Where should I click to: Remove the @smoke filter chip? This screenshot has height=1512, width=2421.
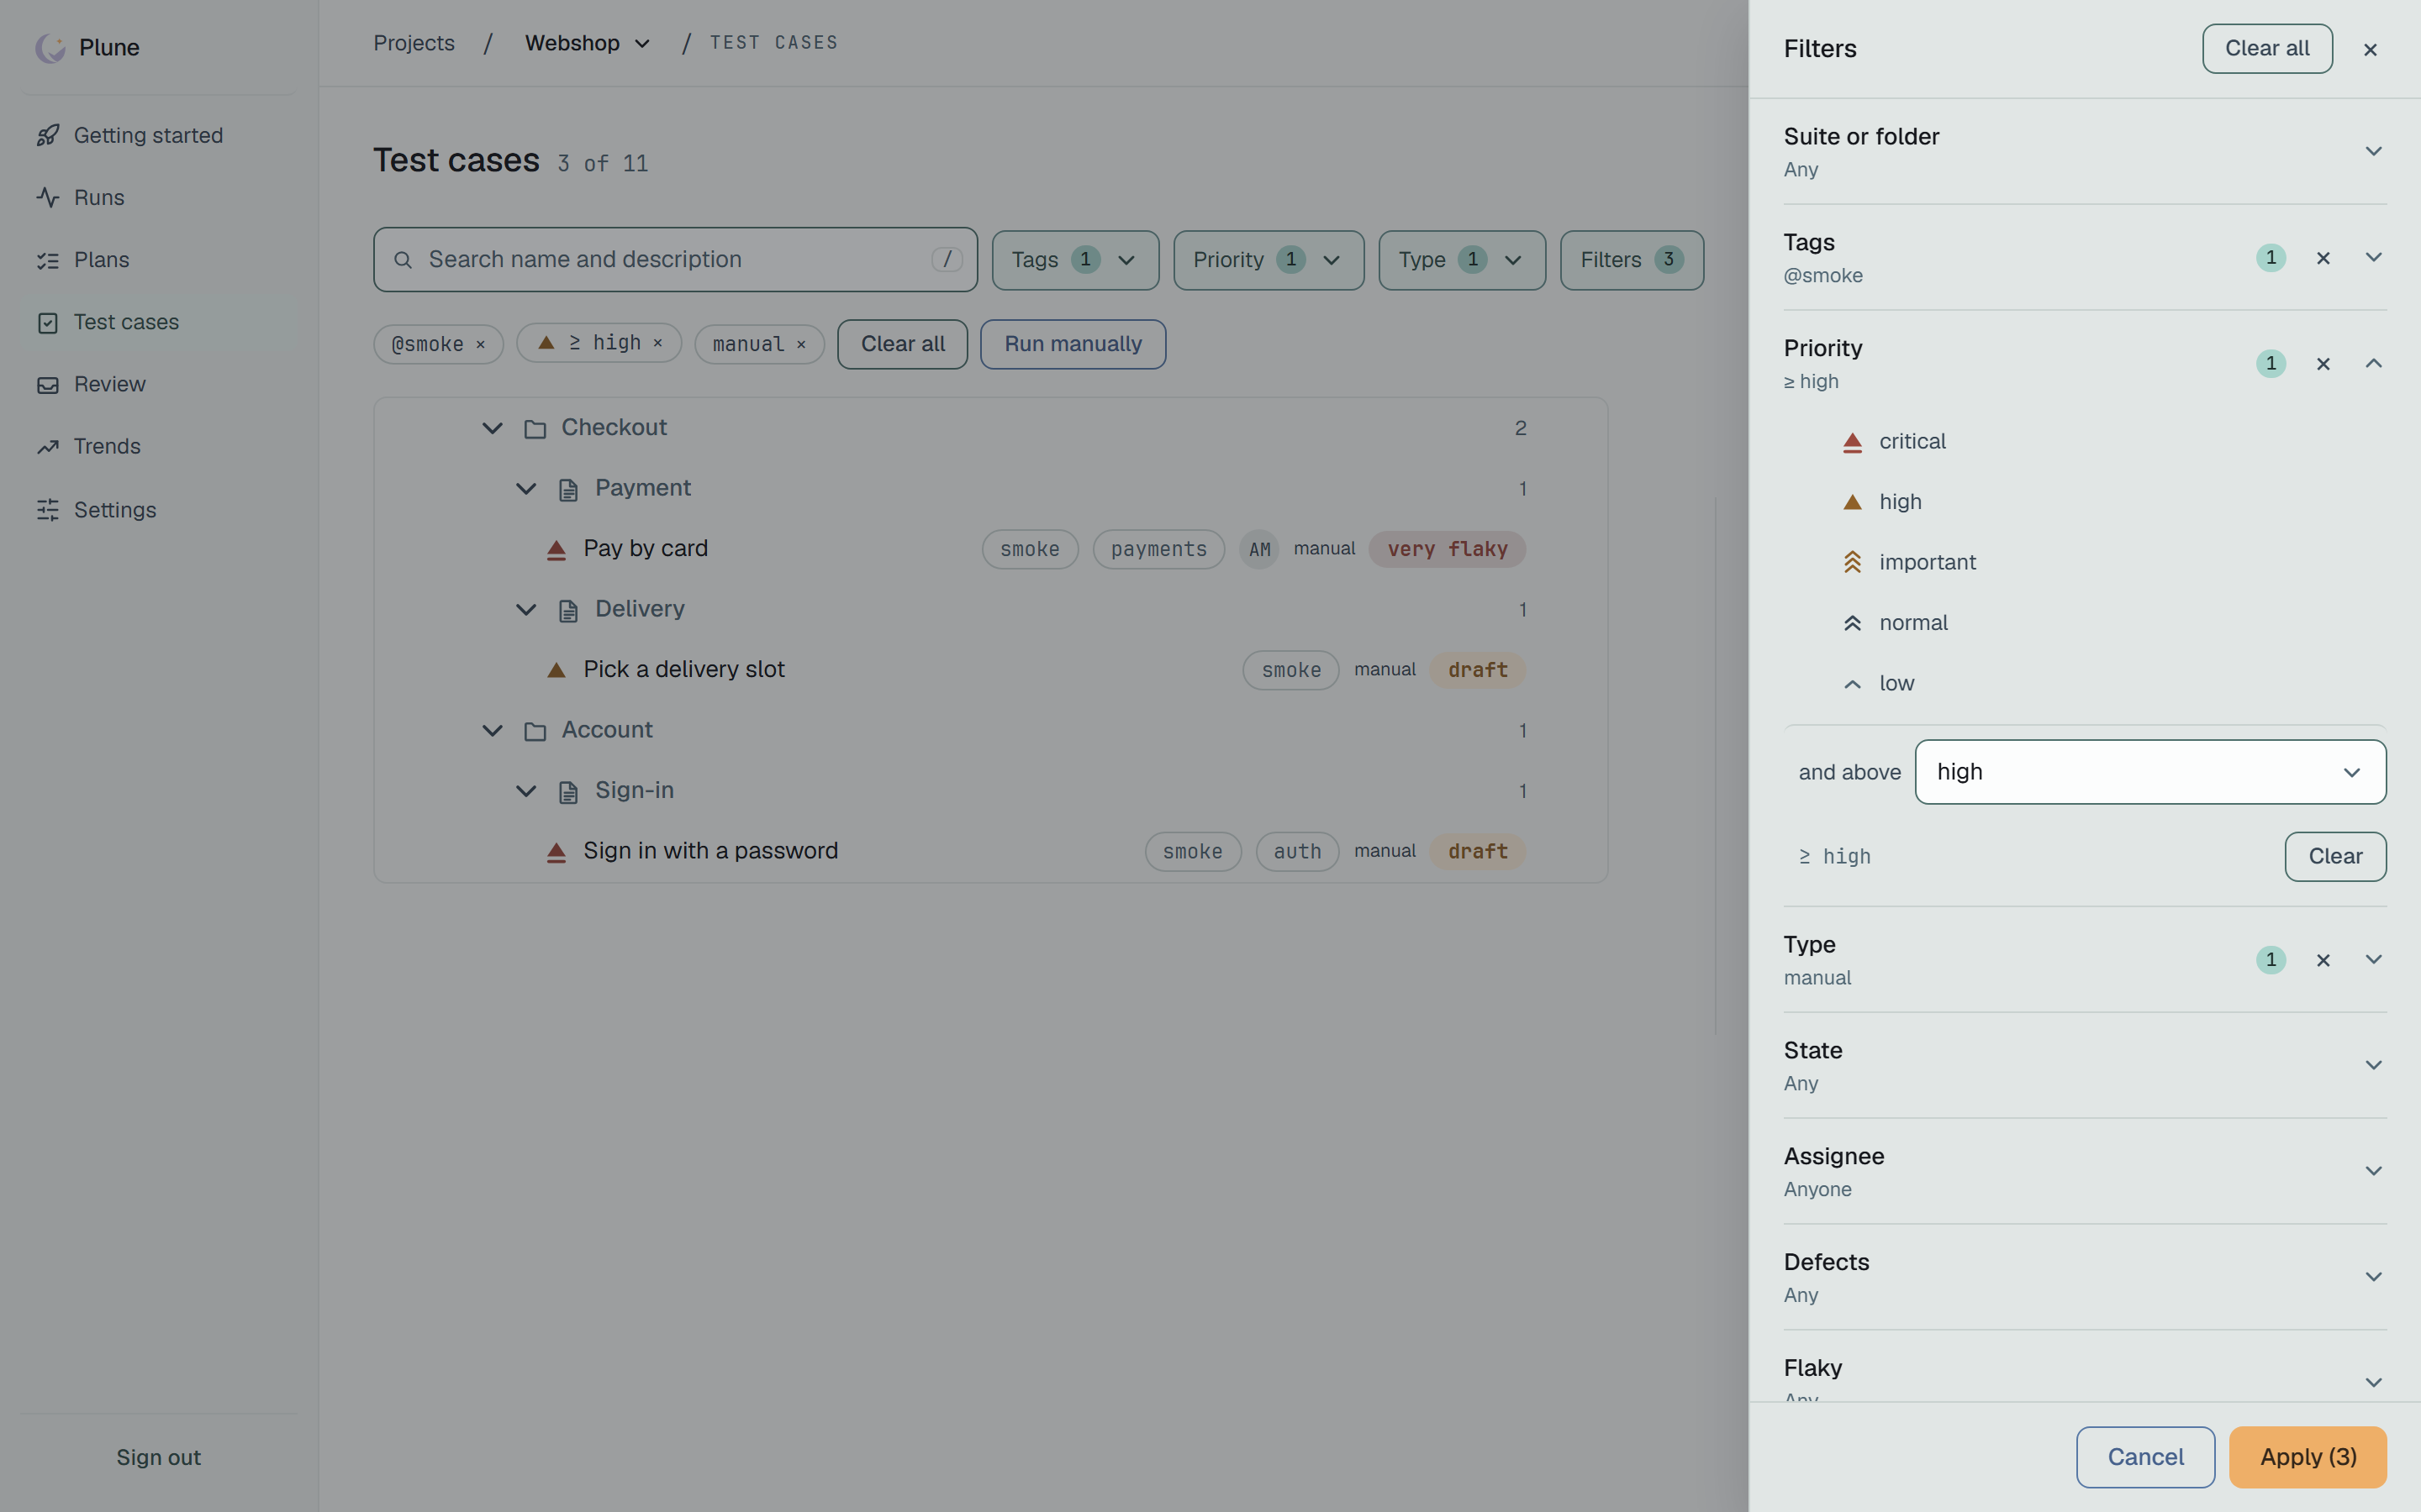coord(480,344)
